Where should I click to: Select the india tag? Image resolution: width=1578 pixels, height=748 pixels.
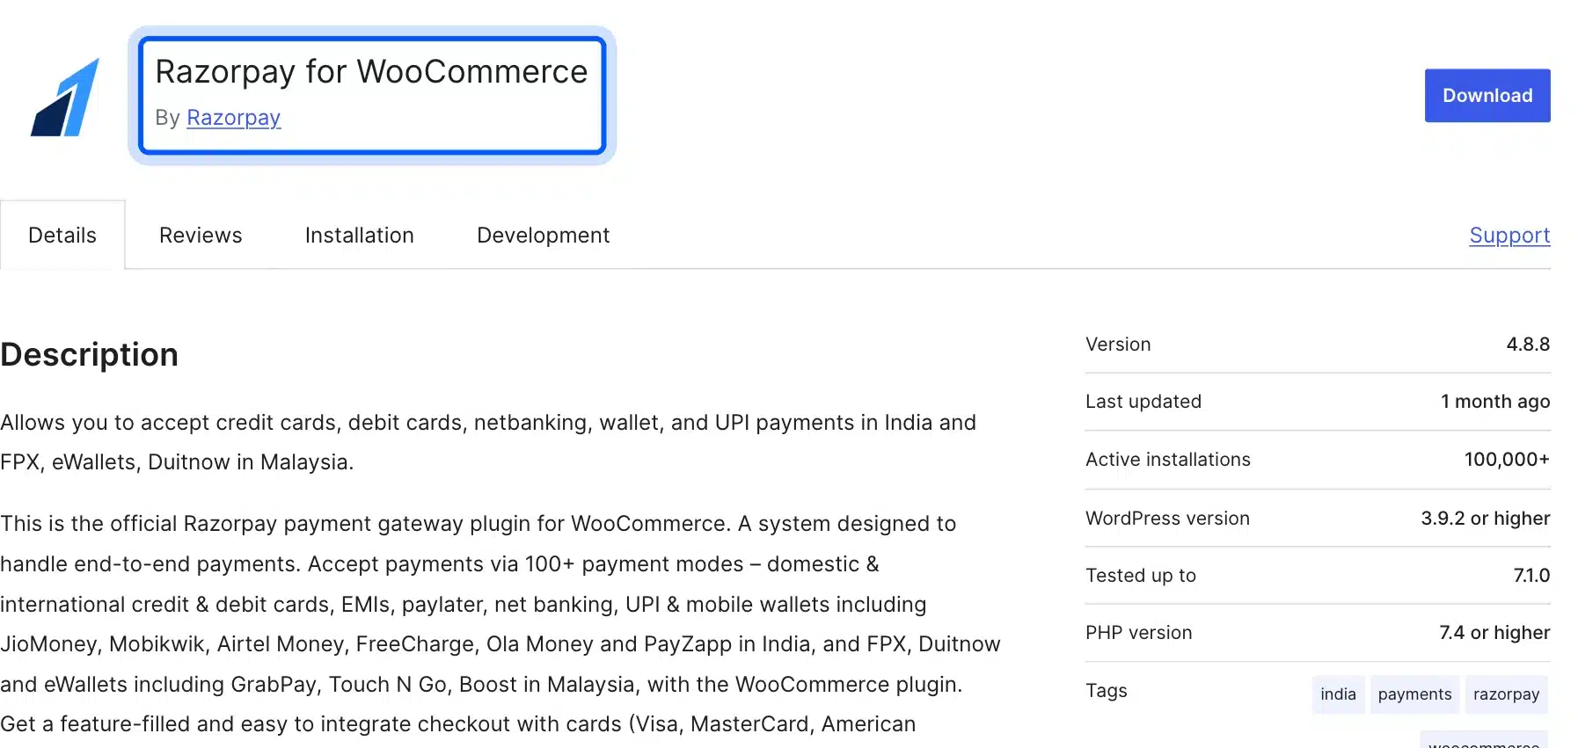point(1338,694)
